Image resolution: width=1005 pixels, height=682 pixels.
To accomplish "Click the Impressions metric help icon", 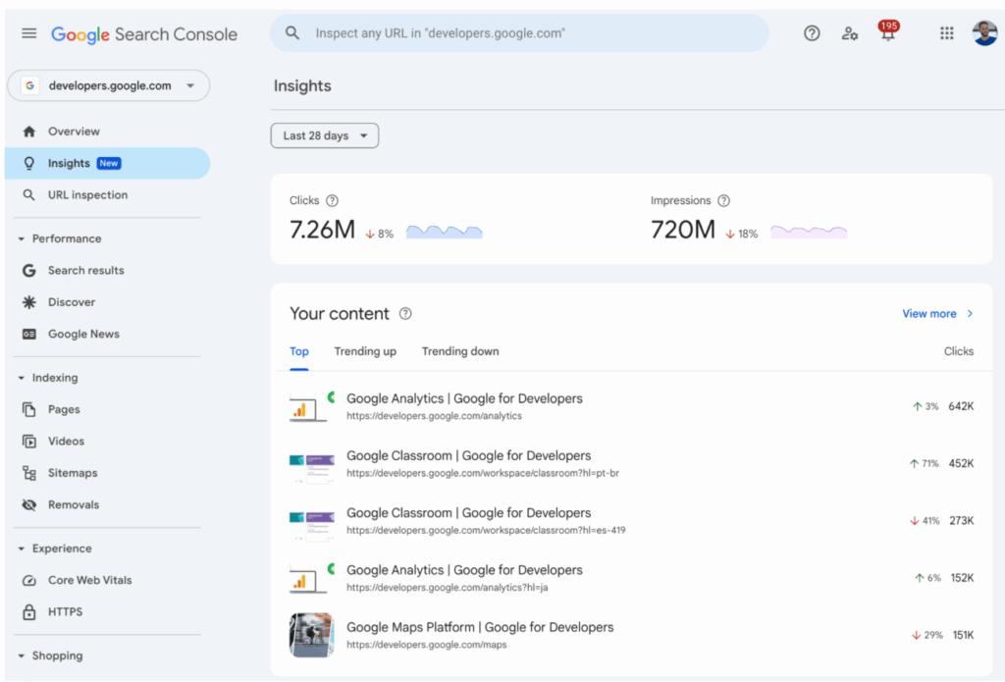I will [723, 201].
